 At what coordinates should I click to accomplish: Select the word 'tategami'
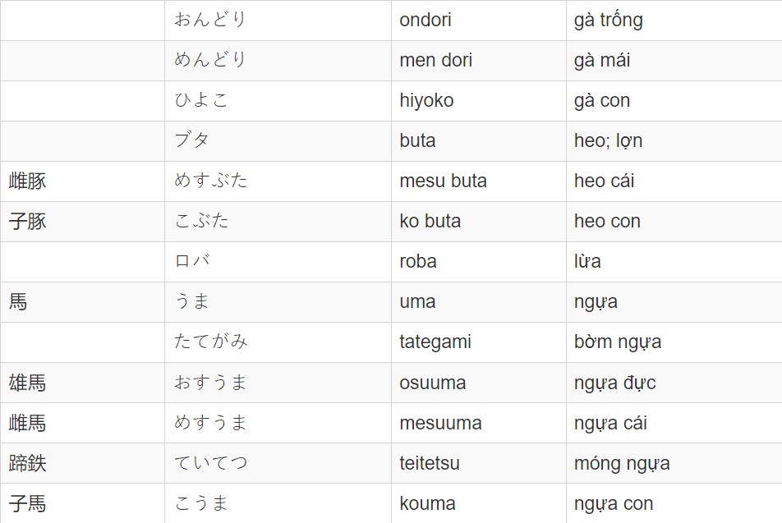pos(435,342)
